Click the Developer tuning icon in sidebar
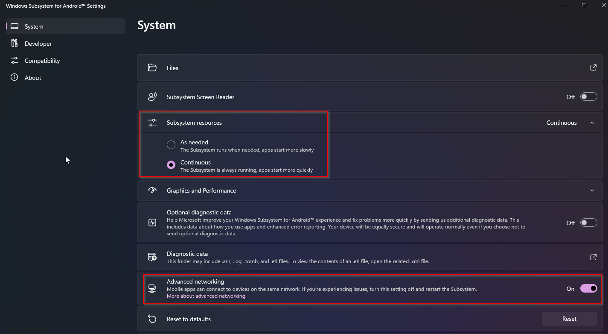 tap(14, 43)
